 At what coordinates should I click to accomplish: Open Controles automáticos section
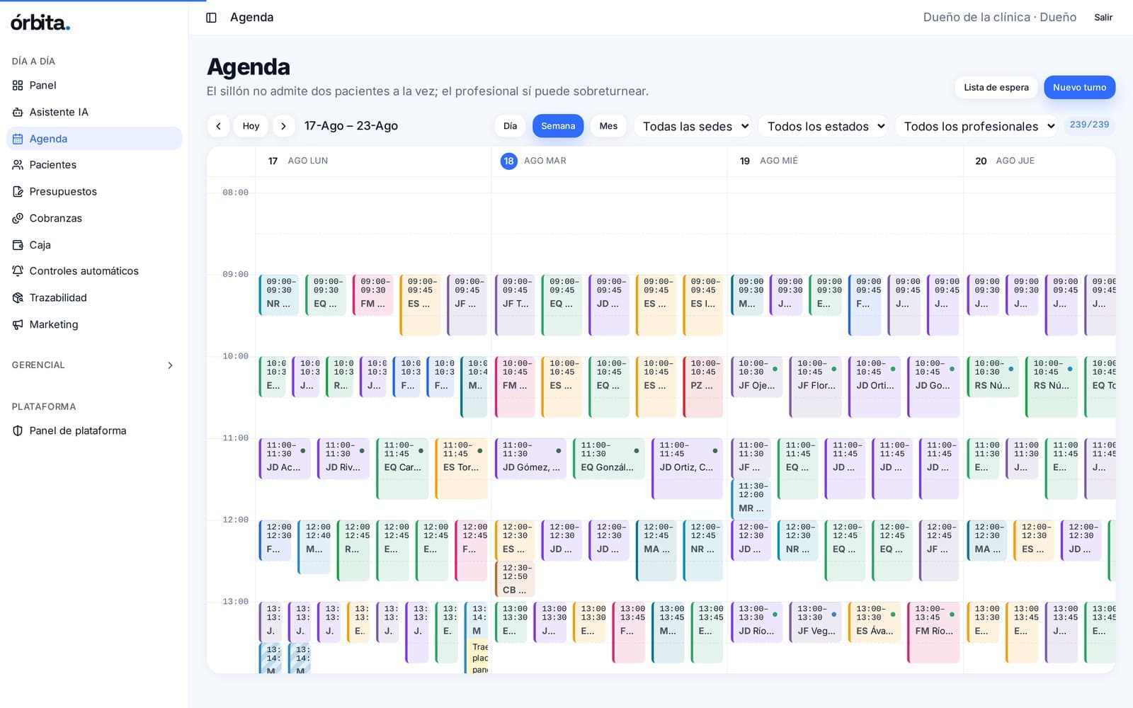pyautogui.click(x=94, y=271)
